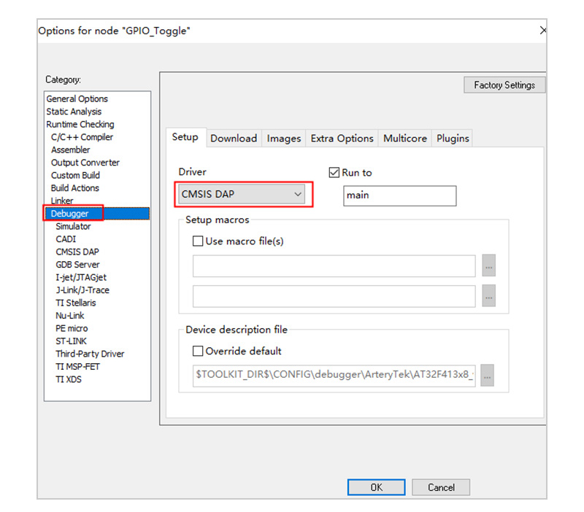Choose J-Link/J-Trace from the Category list

point(81,290)
